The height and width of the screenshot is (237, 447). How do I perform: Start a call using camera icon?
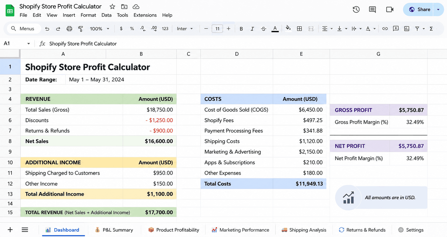[390, 10]
